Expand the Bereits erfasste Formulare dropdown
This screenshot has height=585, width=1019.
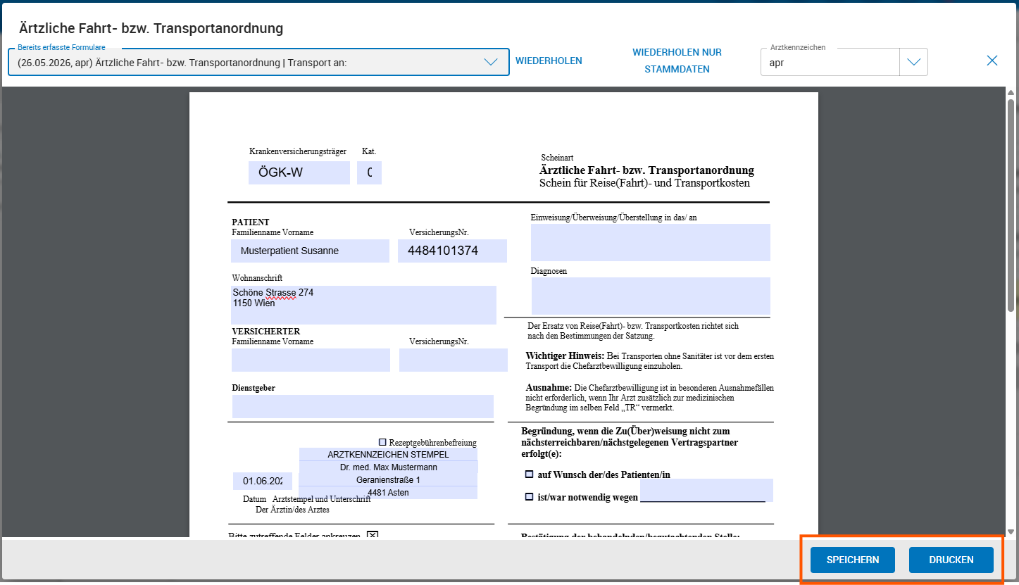pyautogui.click(x=491, y=62)
